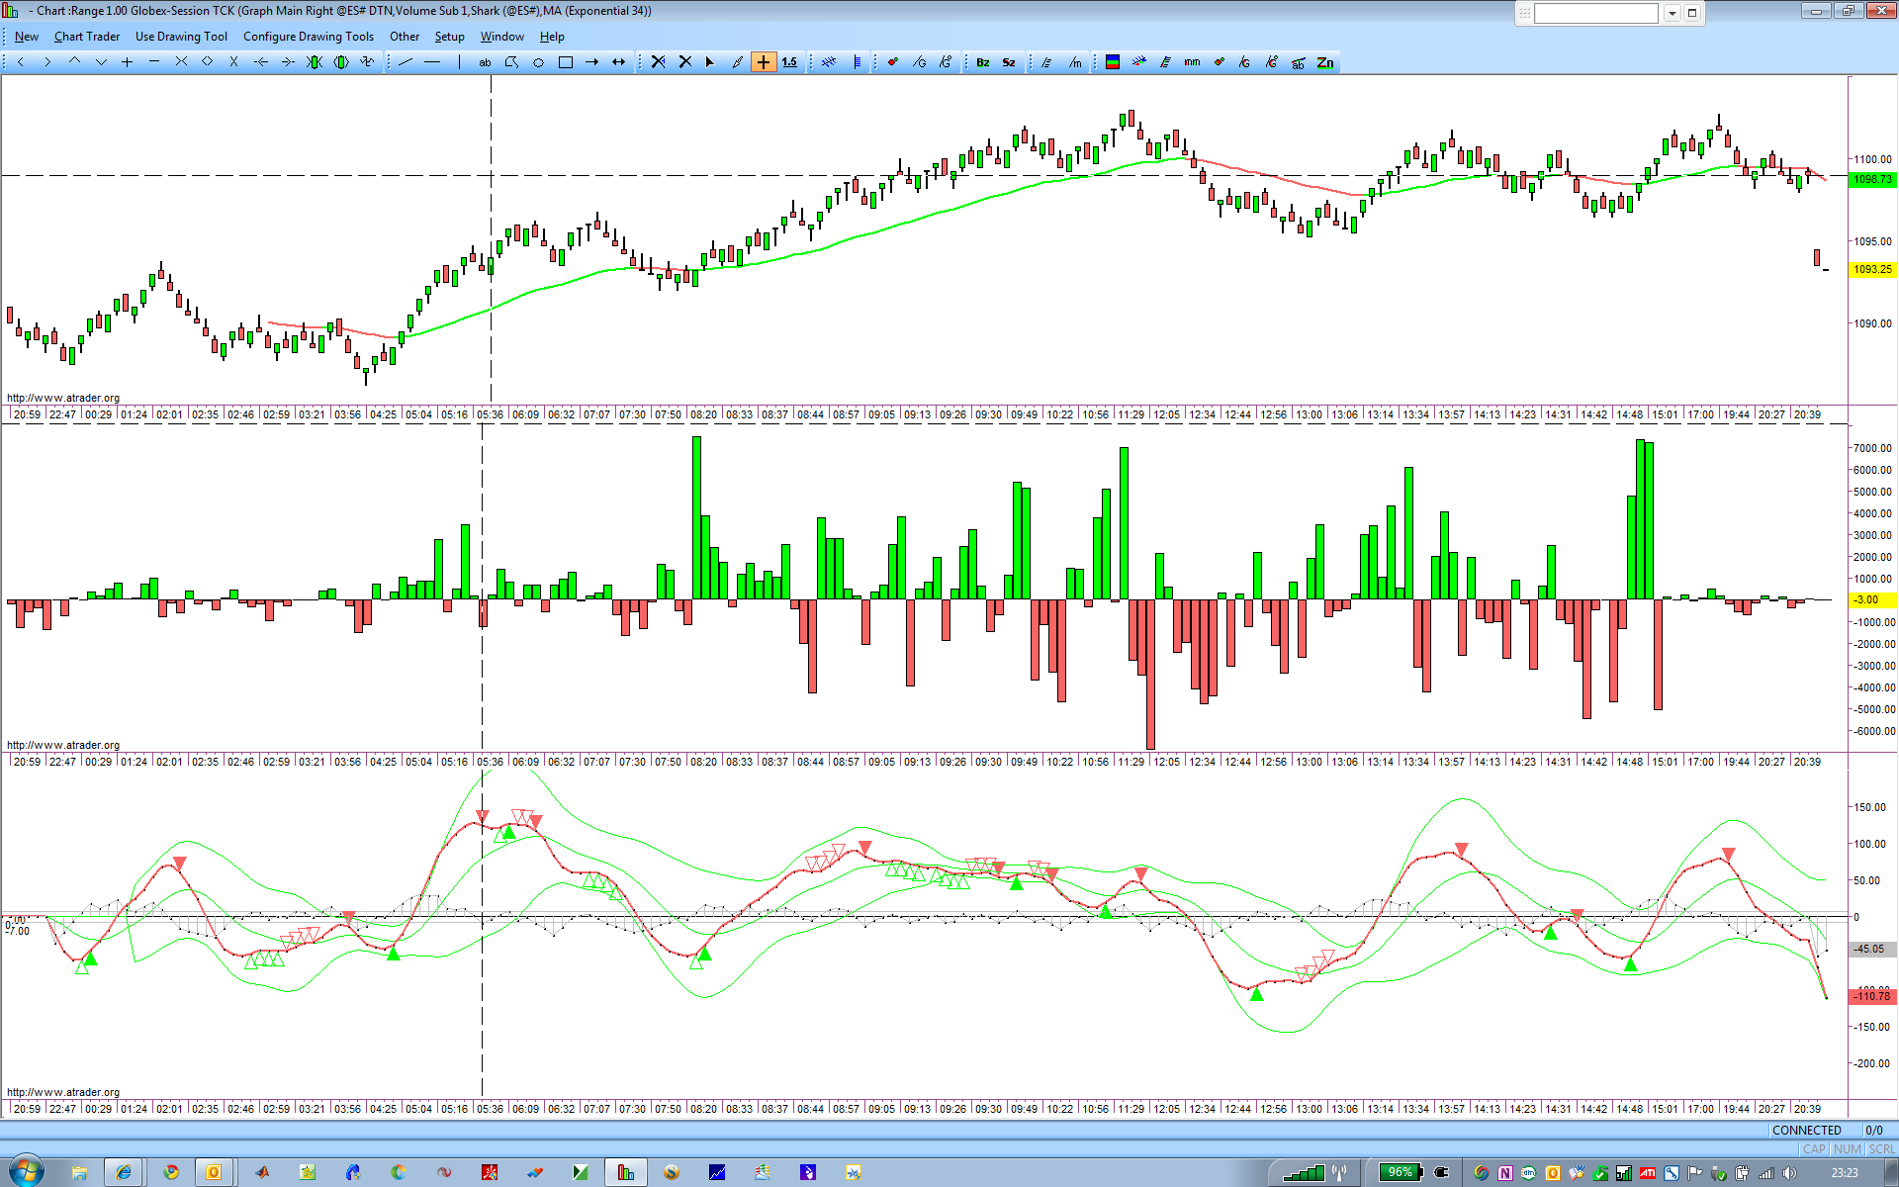Select the single arrow drawing tool

pyautogui.click(x=592, y=62)
